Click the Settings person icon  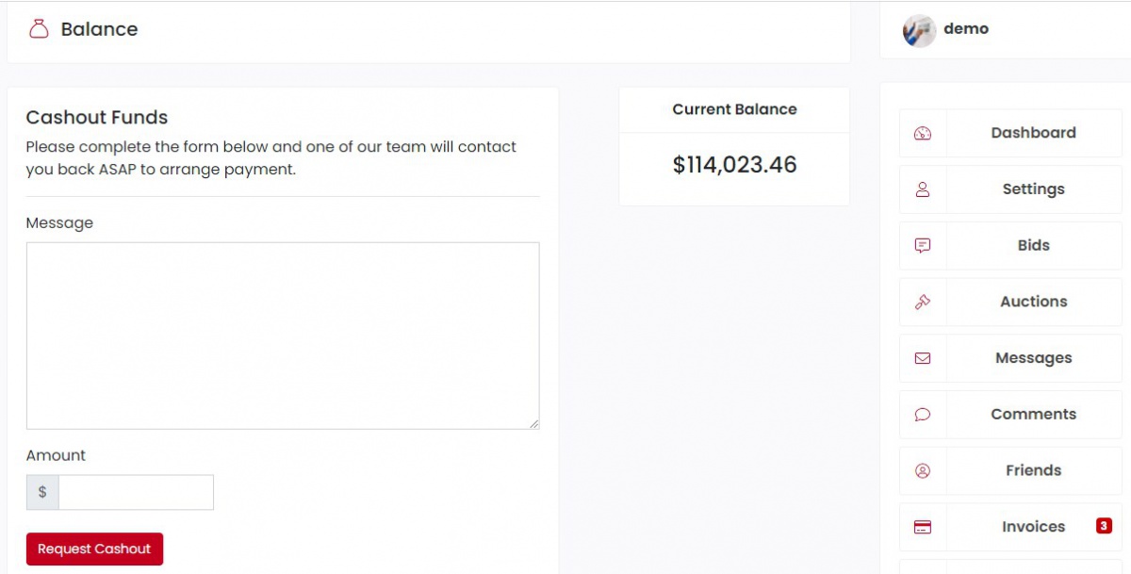923,189
